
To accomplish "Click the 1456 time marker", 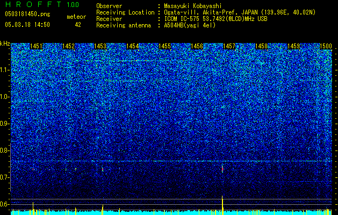I will click(x=197, y=46).
